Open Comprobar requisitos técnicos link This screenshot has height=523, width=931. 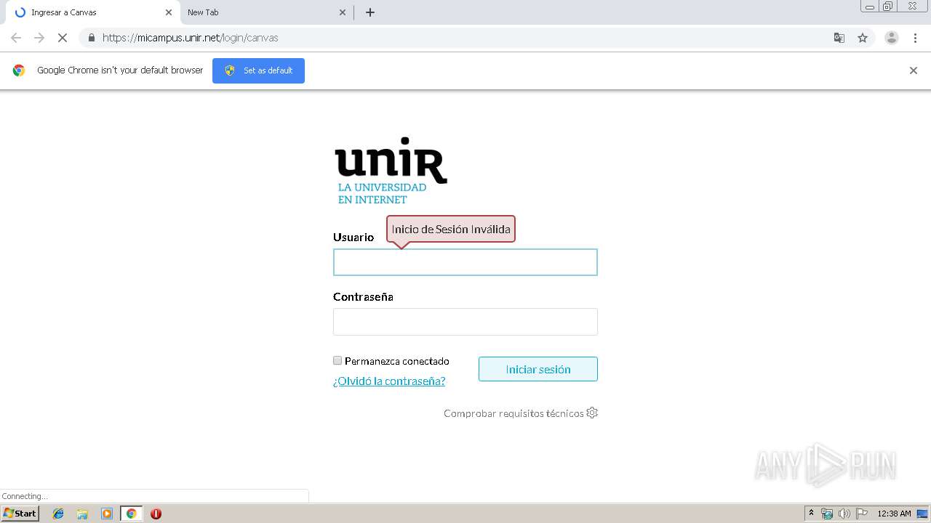514,413
